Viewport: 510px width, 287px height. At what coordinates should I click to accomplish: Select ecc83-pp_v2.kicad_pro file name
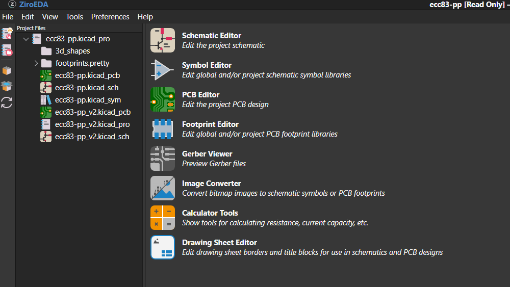[x=92, y=124]
